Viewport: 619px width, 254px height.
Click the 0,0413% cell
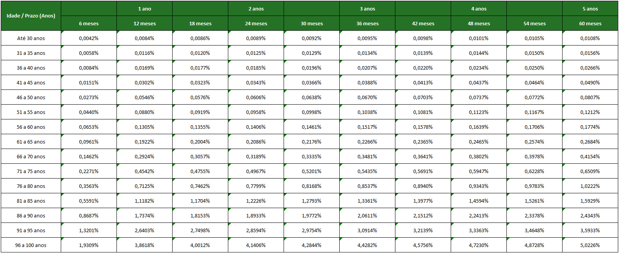coord(423,82)
